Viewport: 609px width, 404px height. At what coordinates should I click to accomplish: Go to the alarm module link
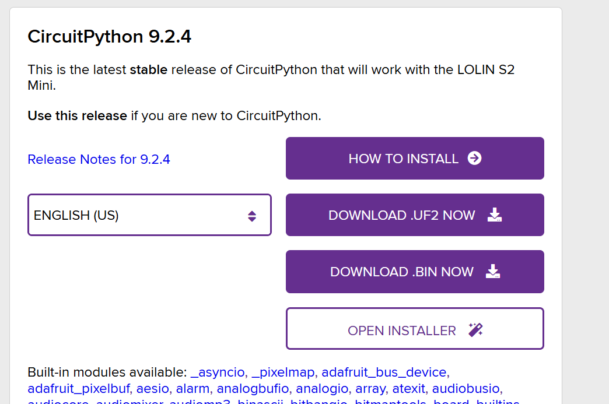[194, 388]
